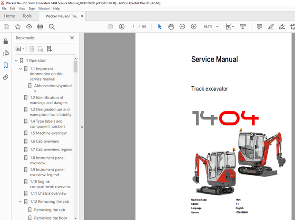Find current bookmark icon
The image size is (295, 220).
pyautogui.click(x=49, y=49)
